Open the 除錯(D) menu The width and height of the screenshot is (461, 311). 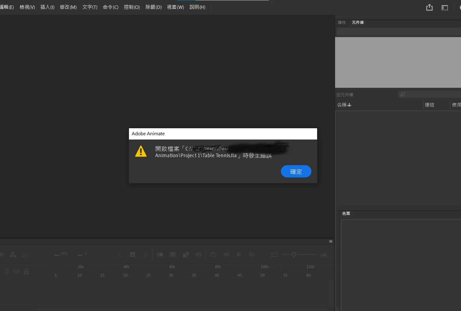(x=153, y=7)
